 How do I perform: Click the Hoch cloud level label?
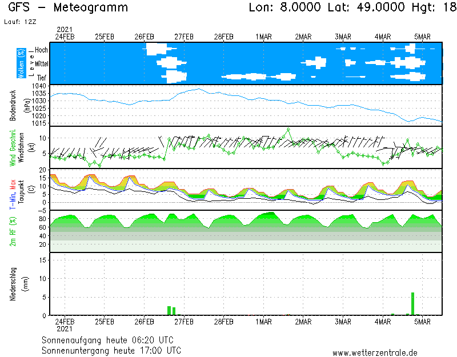click(x=41, y=50)
